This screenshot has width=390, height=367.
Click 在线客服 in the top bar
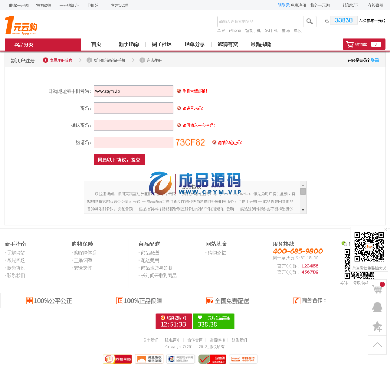click(375, 5)
